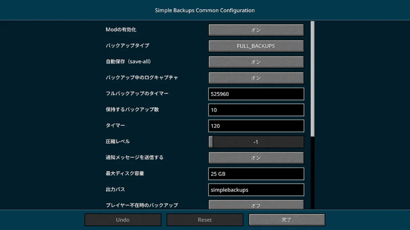This screenshot has height=230, width=410.
Task: Click the 出力パス field with simplebackups
Action: click(256, 190)
